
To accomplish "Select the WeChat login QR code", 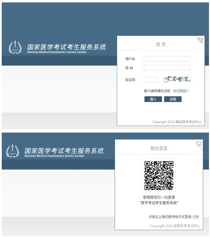I will tap(159, 175).
